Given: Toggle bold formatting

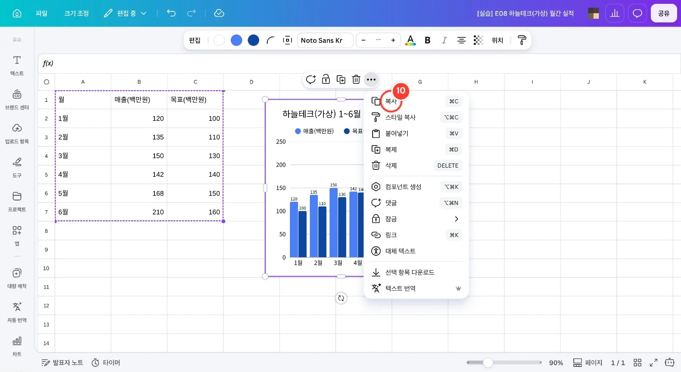Looking at the screenshot, I should pyautogui.click(x=428, y=40).
